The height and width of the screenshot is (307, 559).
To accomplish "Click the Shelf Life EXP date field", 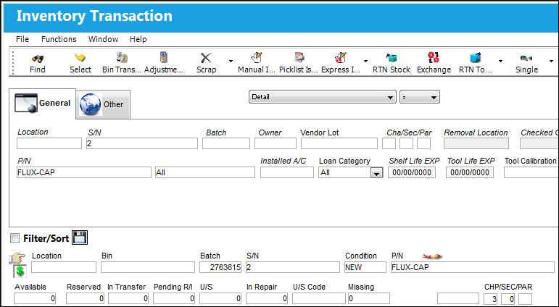I will 412,172.
